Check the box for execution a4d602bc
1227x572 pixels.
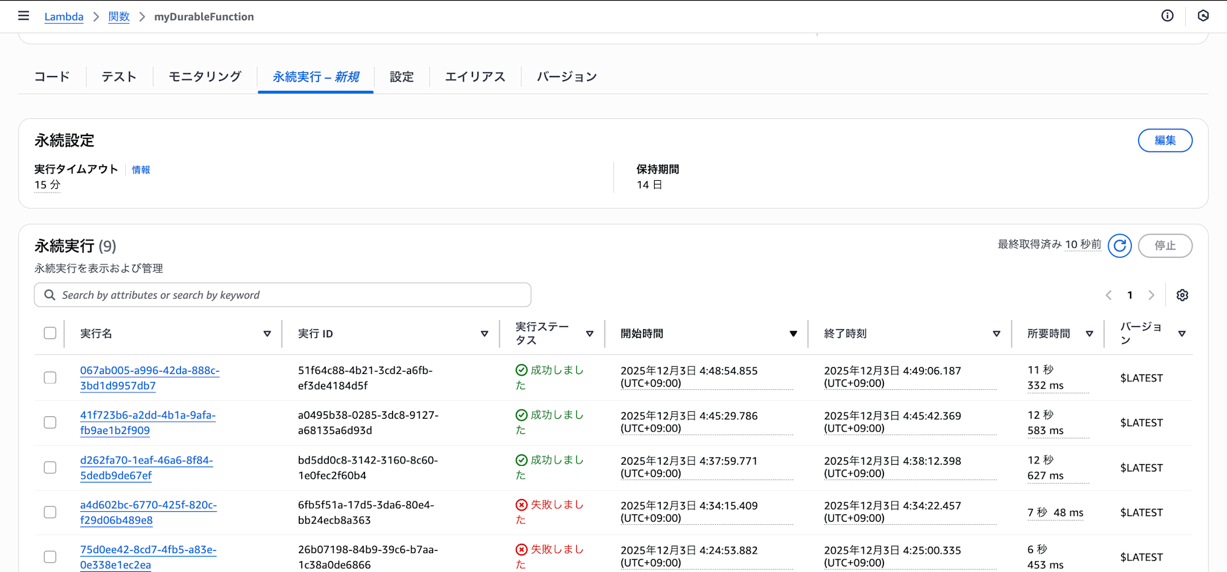(50, 512)
